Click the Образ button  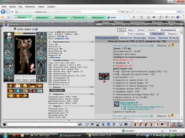coord(121,30)
